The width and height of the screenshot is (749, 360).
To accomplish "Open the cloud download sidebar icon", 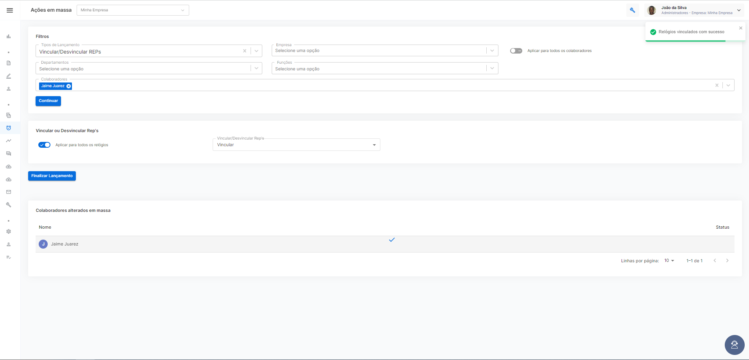I will 9,179.
